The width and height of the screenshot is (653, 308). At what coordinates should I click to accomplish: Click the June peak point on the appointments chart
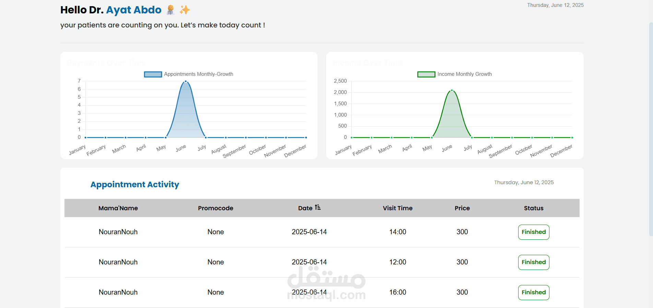click(186, 82)
